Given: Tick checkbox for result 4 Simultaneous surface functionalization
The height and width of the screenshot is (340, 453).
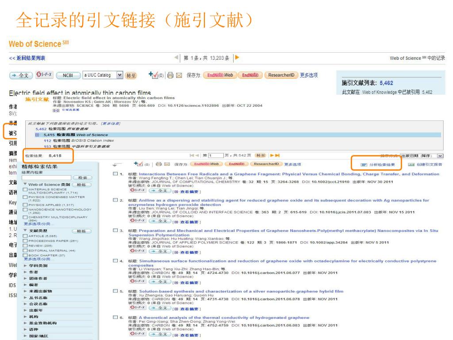Looking at the screenshot, I should pyautogui.click(x=115, y=260).
